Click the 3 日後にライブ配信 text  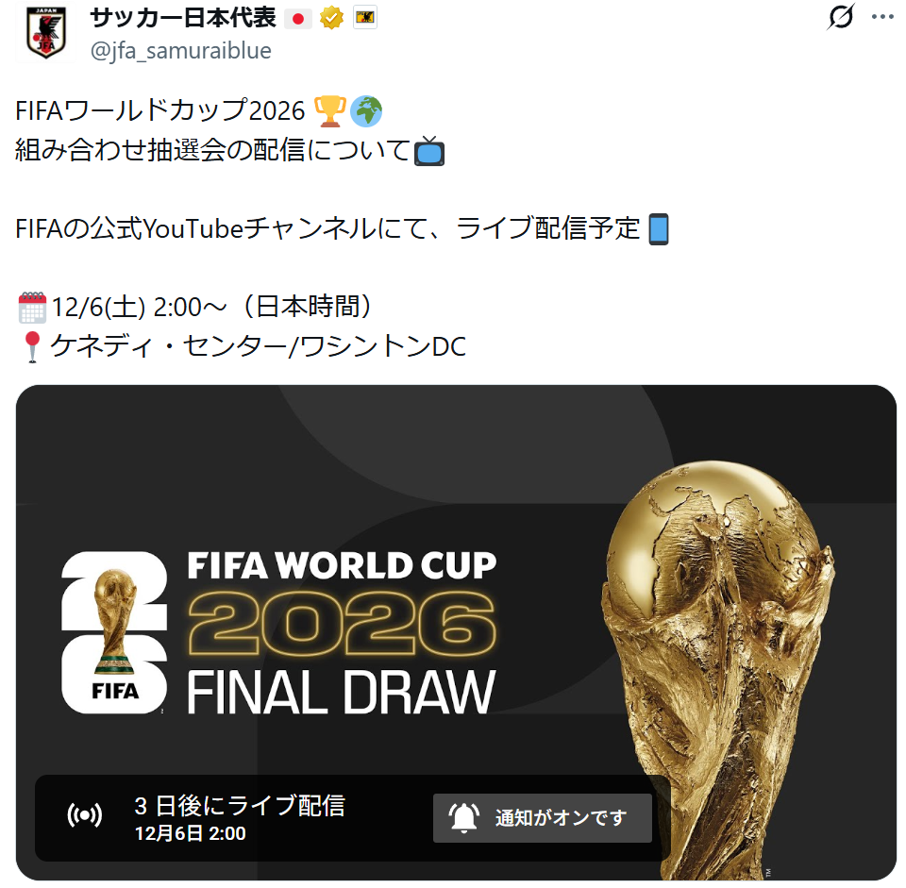point(240,805)
